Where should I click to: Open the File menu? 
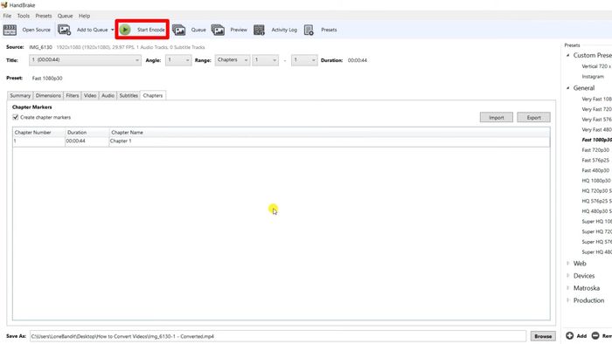point(7,16)
